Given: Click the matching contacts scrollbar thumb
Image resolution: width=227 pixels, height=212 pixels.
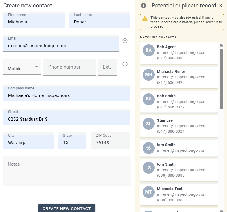Looking at the screenshot, I should (221, 79).
